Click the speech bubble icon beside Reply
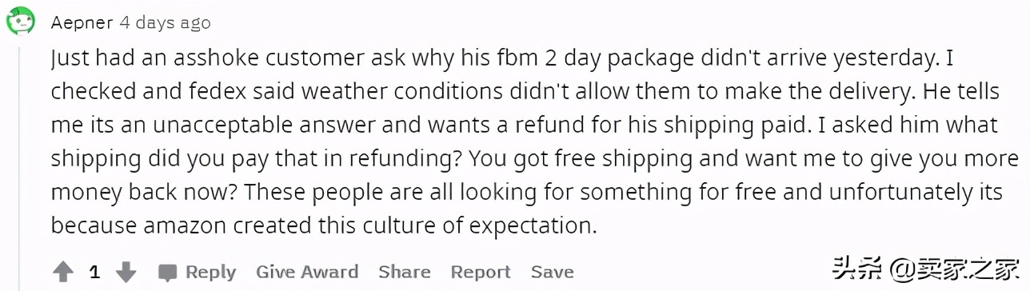The height and width of the screenshot is (291, 1030). point(168,273)
